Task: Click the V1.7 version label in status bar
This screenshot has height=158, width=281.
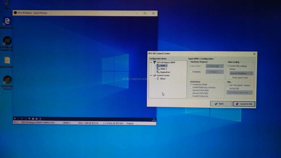Action: pos(16,122)
